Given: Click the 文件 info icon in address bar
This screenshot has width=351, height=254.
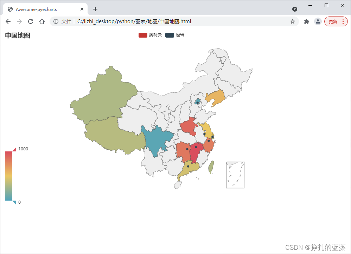Looking at the screenshot, I should [x=56, y=21].
